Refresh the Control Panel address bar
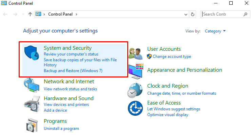 coord(193,14)
